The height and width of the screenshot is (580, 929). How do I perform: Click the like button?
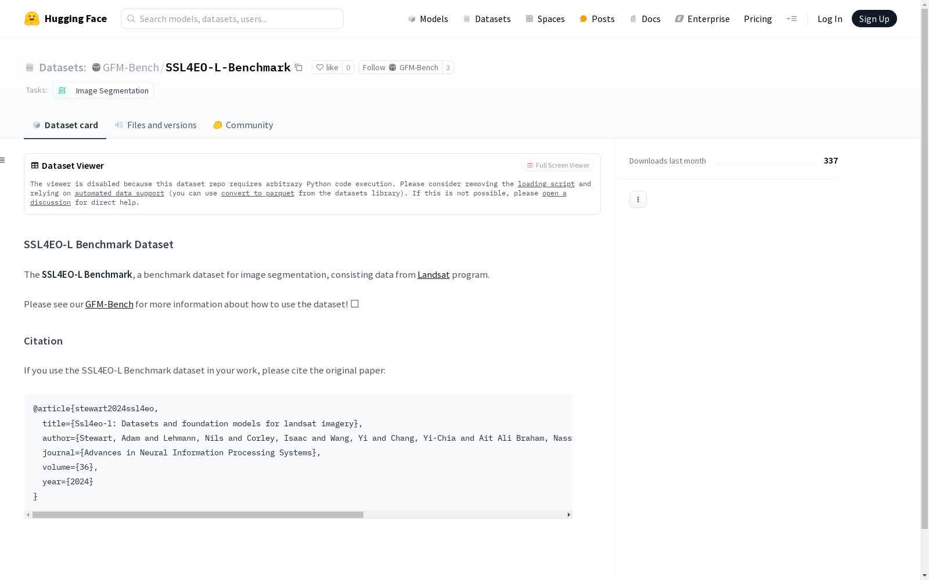(327, 67)
